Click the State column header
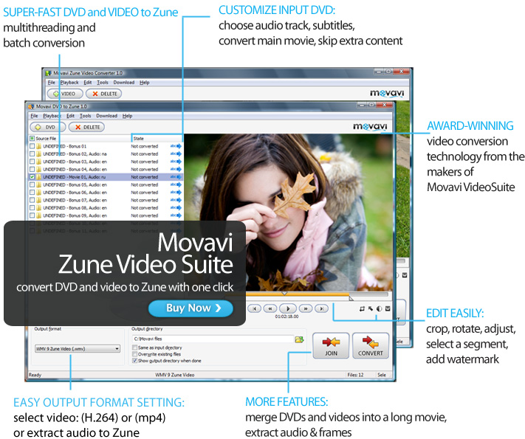525x439 pixels. 157,138
